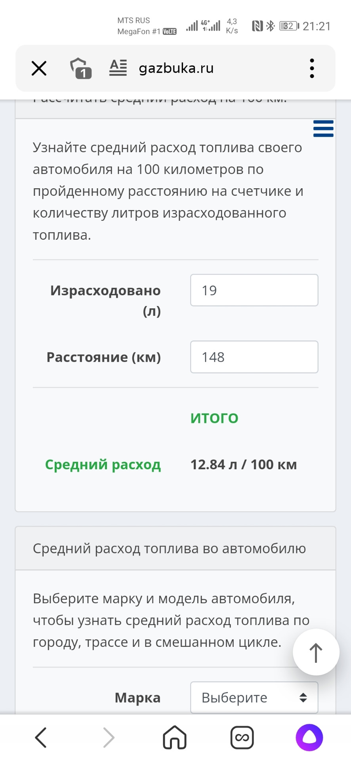Tap the gazbuka.ru address bar
Screen dimensions: 351x761
click(176, 68)
